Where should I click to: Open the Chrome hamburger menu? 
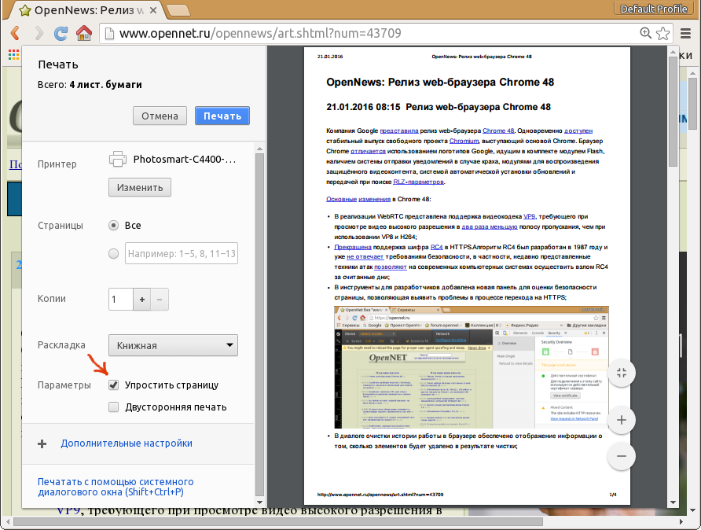pyautogui.click(x=685, y=33)
